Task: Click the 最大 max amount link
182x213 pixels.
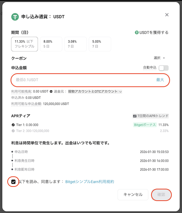Action: 160,80
